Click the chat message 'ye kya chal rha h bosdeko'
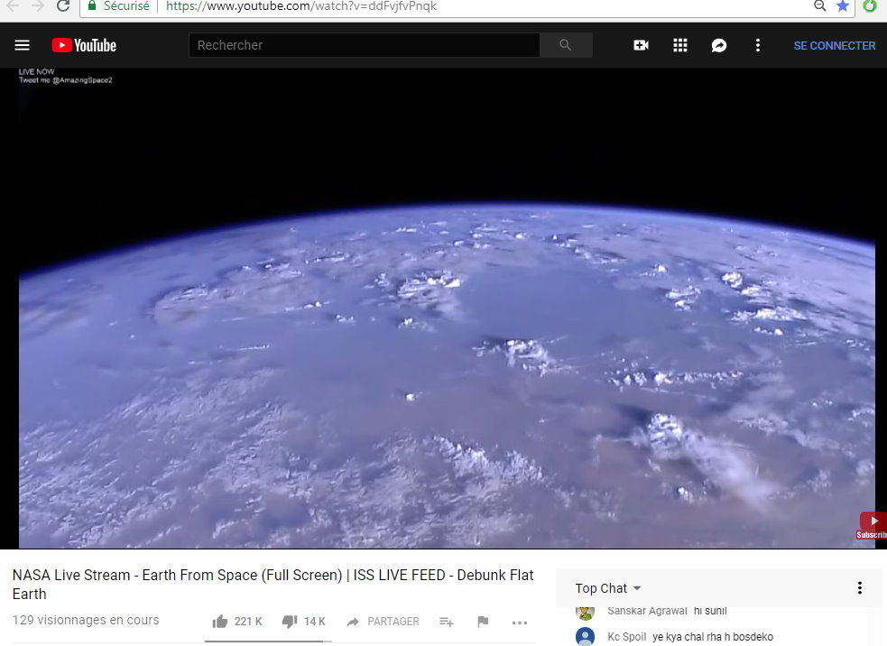The height and width of the screenshot is (646, 887). coord(713,637)
